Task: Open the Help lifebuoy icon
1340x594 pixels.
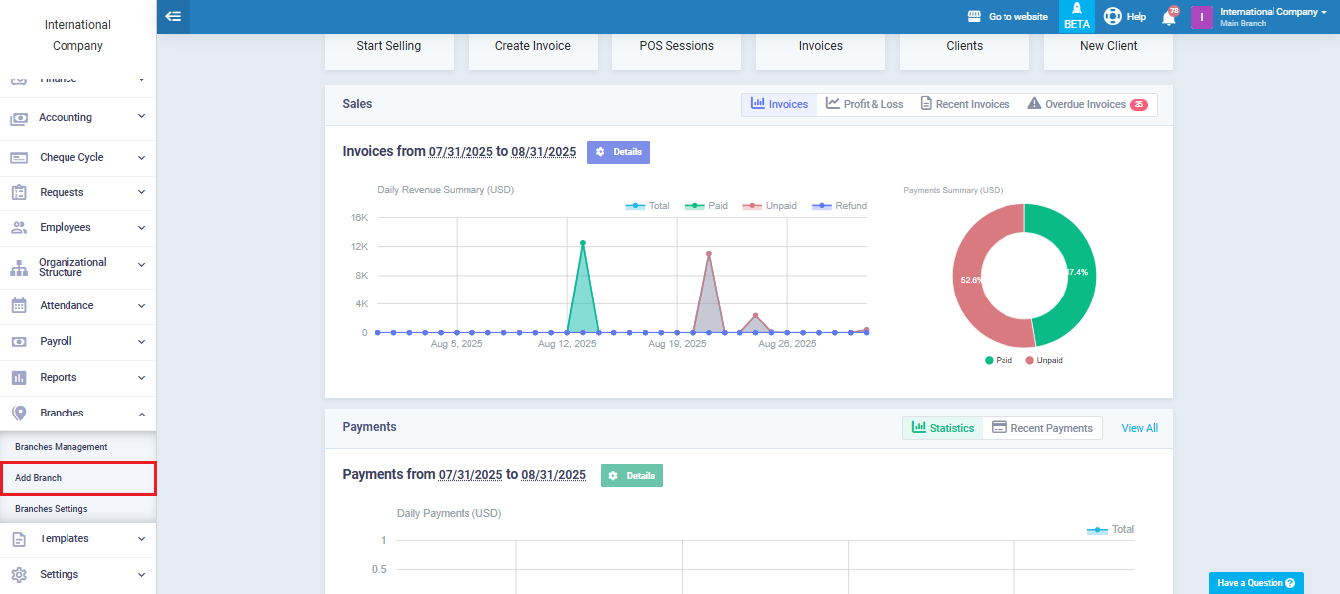Action: (1113, 16)
